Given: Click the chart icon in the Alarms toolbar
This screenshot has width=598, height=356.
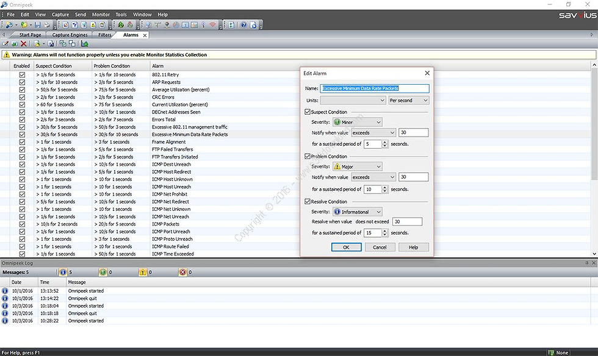Looking at the screenshot, I should click(85, 44).
